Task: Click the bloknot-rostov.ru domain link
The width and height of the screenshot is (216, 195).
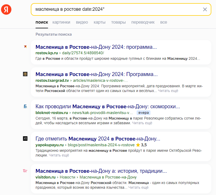Action: point(52,113)
